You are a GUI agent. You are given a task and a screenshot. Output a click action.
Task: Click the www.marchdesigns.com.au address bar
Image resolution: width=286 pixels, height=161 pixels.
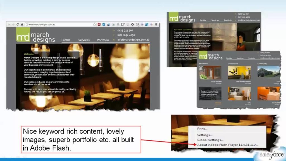click(61, 25)
